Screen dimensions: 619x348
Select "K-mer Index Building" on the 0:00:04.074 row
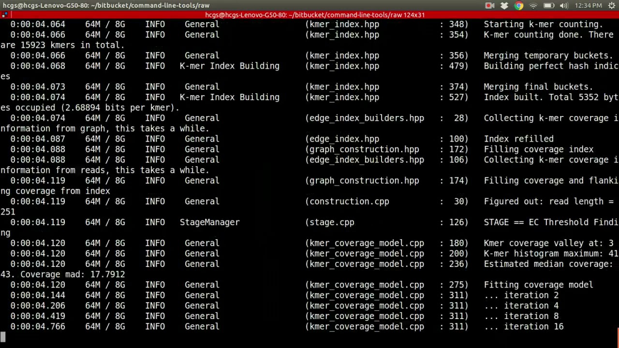point(230,97)
